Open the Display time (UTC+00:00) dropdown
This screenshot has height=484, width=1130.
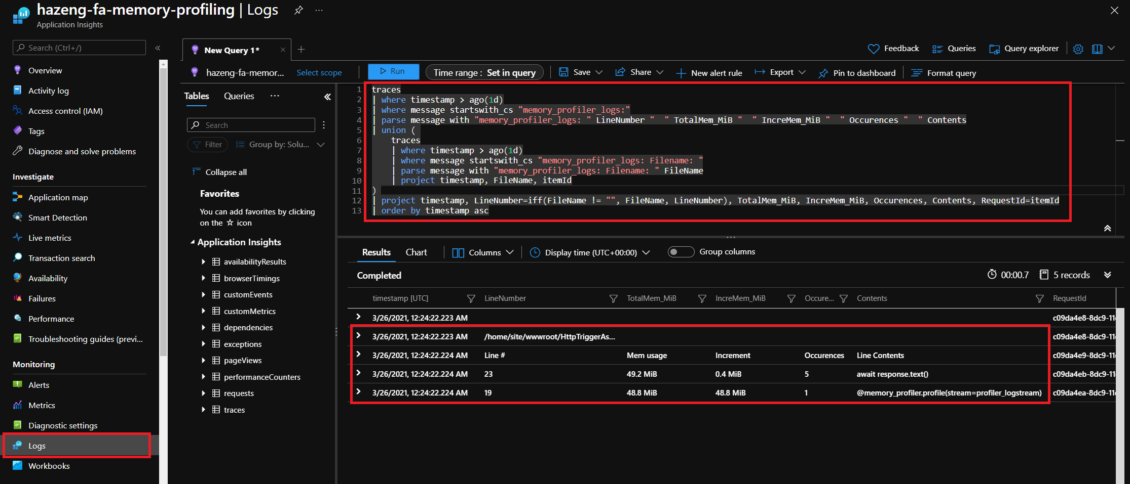(589, 252)
